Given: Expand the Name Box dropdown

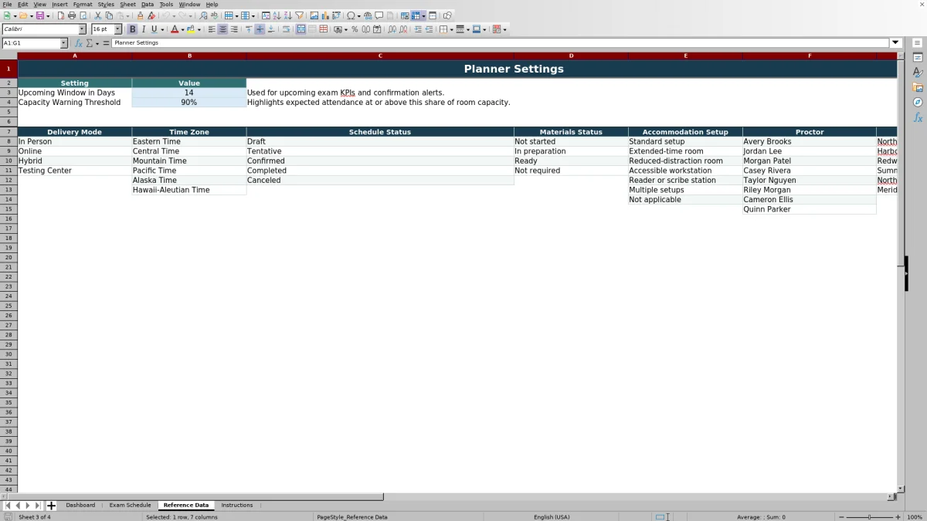Looking at the screenshot, I should (63, 43).
